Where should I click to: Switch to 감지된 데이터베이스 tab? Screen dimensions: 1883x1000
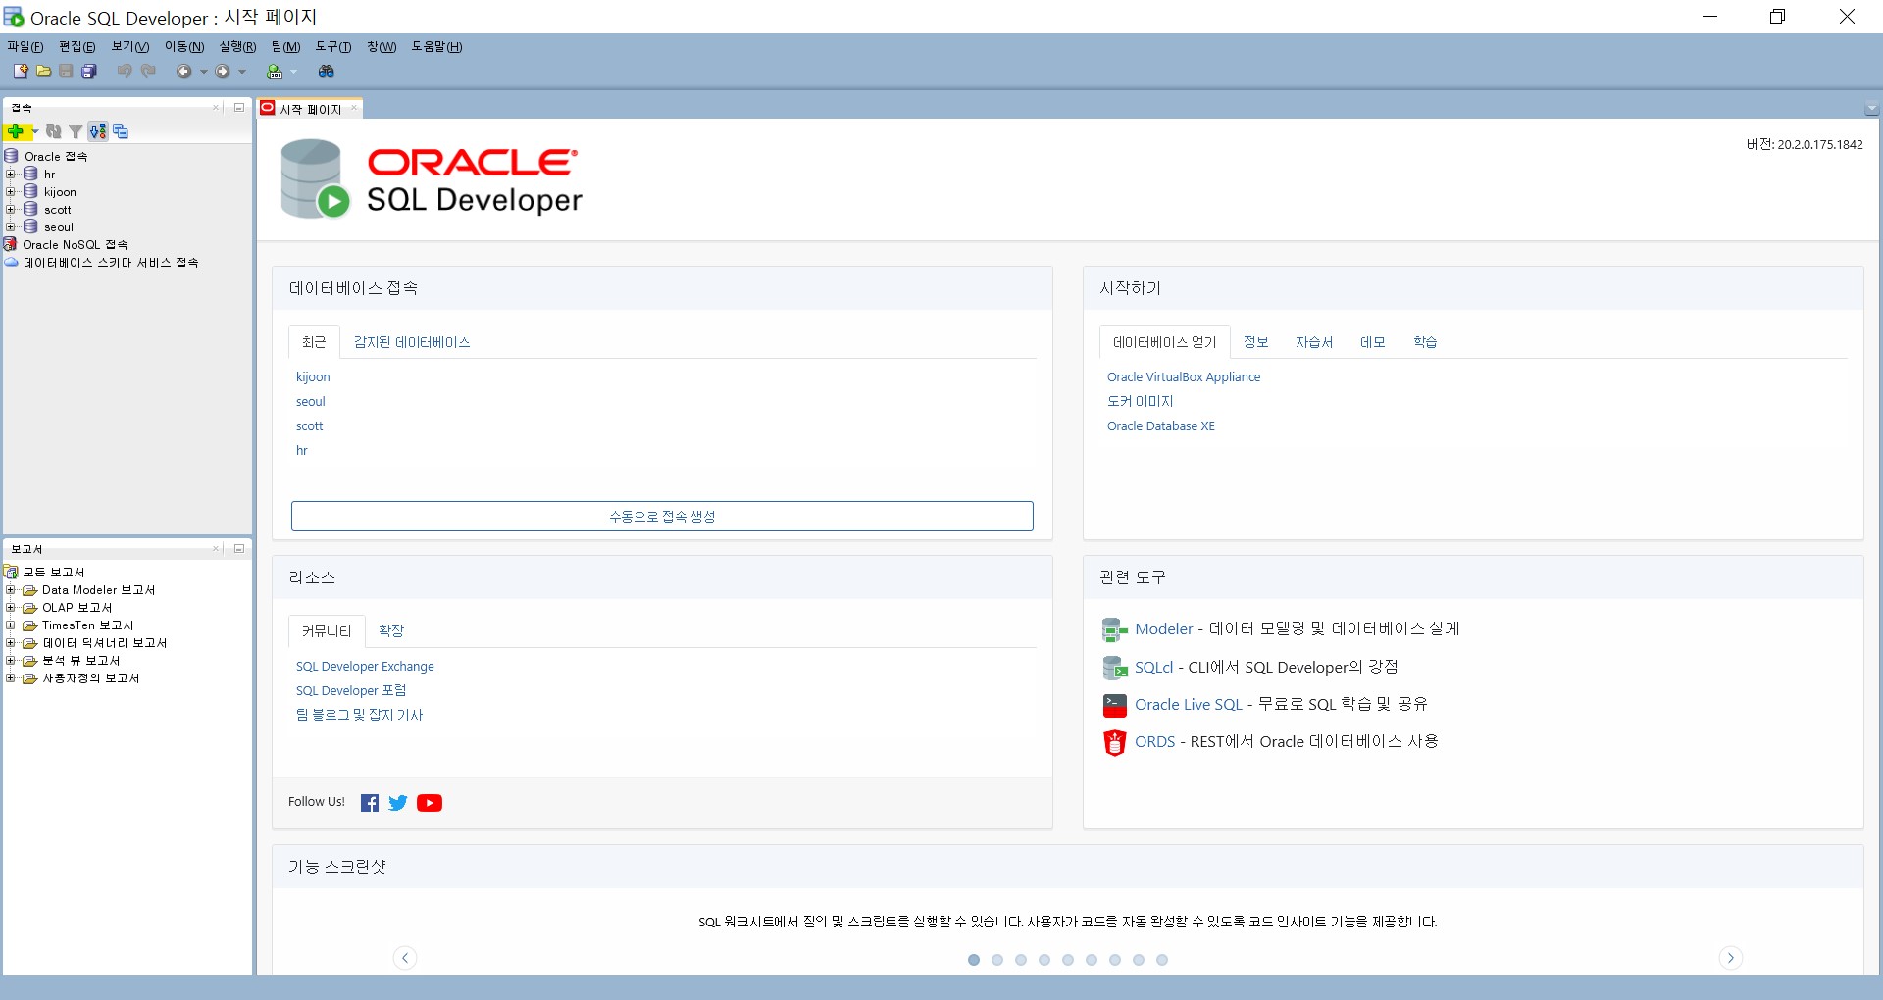point(412,342)
